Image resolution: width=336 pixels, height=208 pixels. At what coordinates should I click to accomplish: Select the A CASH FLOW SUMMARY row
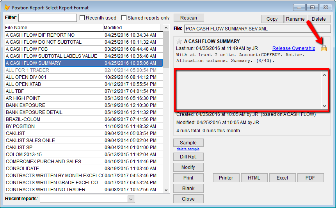(84, 63)
